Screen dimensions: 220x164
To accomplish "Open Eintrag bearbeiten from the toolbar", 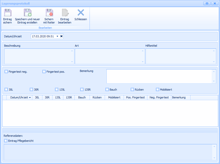I will click(65, 13).
